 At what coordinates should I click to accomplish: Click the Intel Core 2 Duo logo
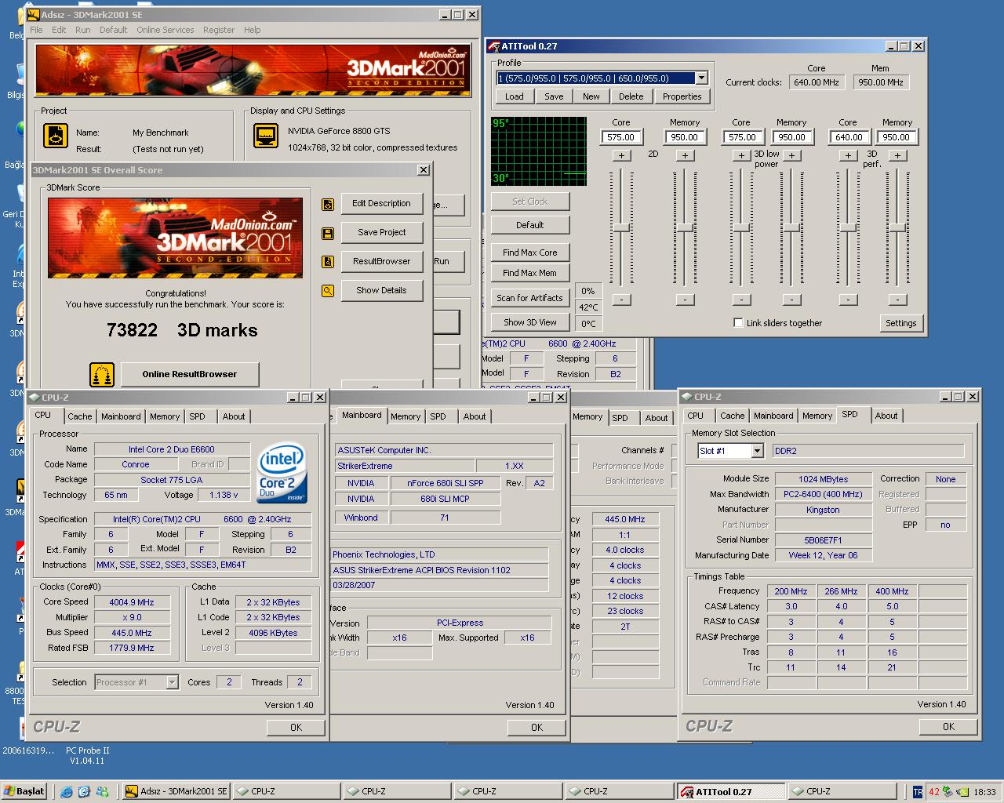pos(282,473)
